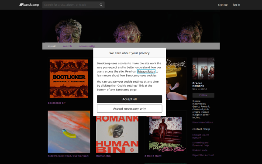
Task: Click the Grecco Romank band photo
Action: click(x=203, y=69)
